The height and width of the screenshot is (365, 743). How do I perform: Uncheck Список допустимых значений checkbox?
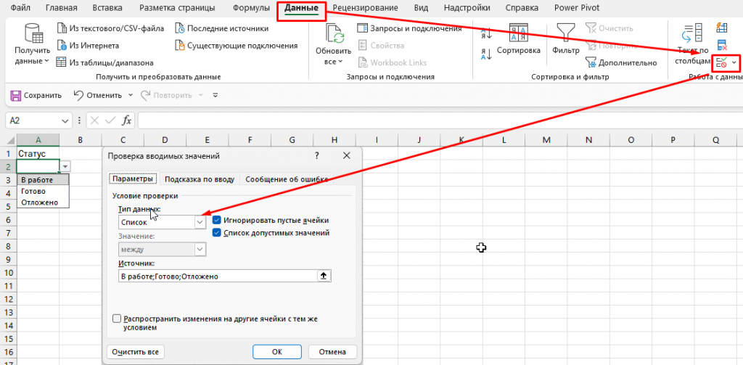217,233
